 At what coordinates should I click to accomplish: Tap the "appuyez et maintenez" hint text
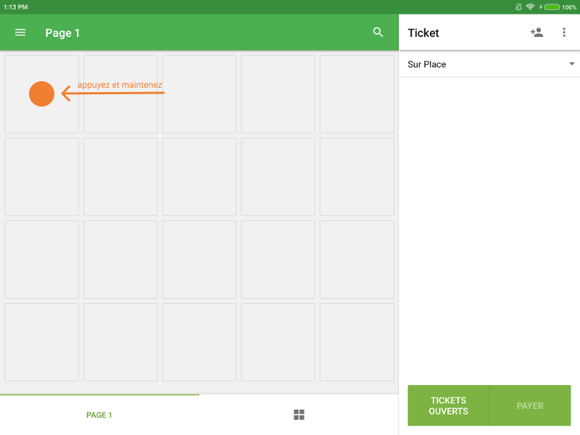point(120,85)
